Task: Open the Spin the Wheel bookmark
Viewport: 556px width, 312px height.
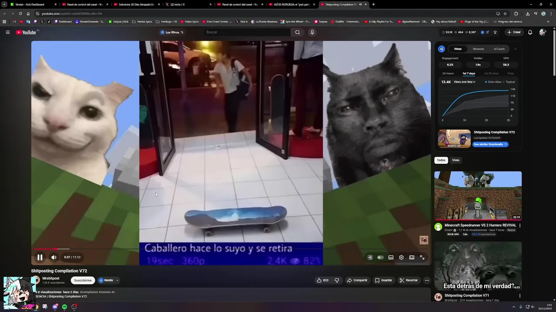Action: [295, 21]
